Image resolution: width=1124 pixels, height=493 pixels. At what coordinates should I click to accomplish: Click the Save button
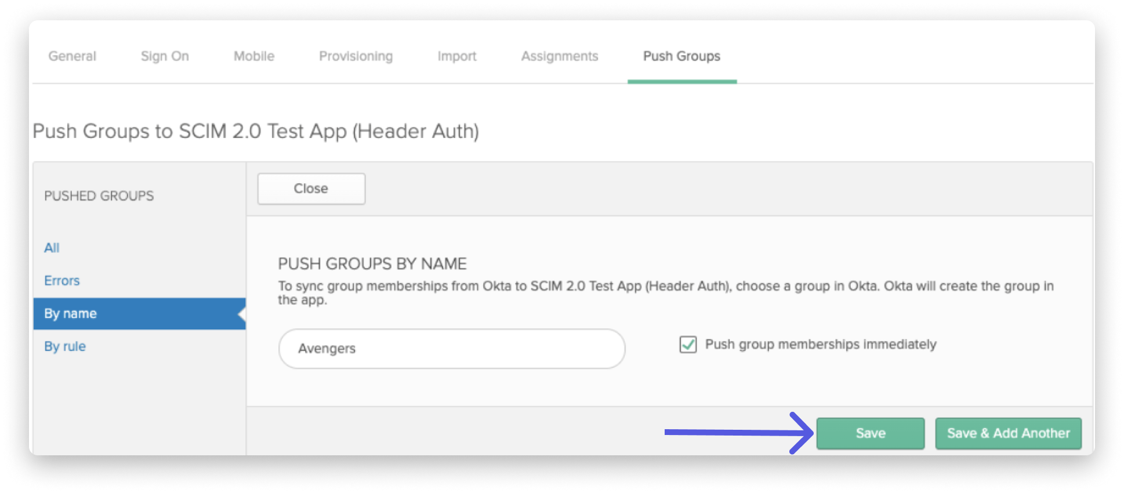tap(871, 433)
